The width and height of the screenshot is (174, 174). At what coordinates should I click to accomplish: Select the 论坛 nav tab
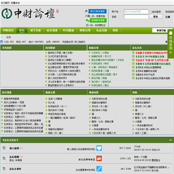click(x=22, y=30)
